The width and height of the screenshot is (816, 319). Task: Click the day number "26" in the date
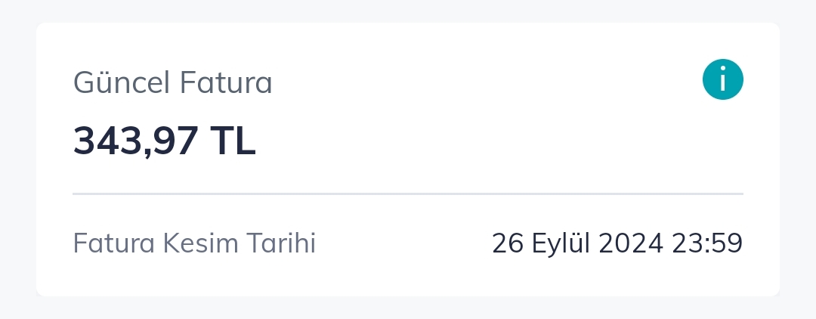pyautogui.click(x=506, y=243)
